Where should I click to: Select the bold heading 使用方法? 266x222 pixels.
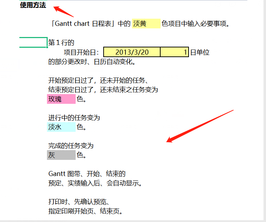pyautogui.click(x=33, y=5)
